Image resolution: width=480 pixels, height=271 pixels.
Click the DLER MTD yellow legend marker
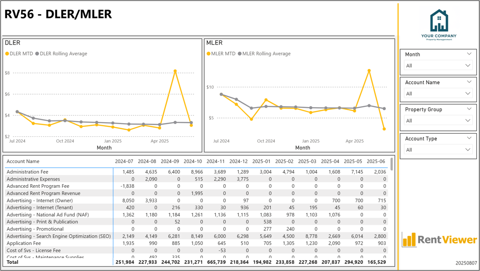pyautogui.click(x=7, y=54)
